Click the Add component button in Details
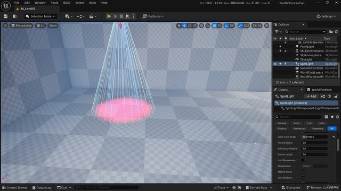Image resolution: width=341 pixels, height=191 pixels. [x=311, y=97]
